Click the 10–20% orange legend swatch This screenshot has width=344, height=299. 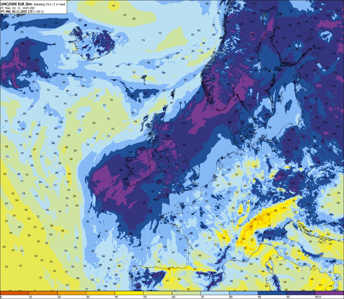pyautogui.click(x=43, y=293)
